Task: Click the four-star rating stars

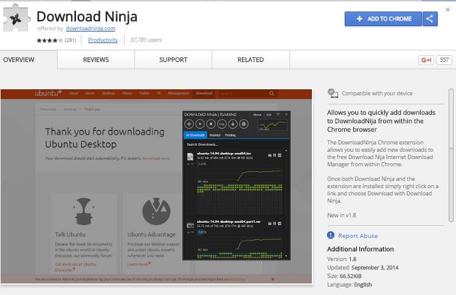Action: coord(49,41)
